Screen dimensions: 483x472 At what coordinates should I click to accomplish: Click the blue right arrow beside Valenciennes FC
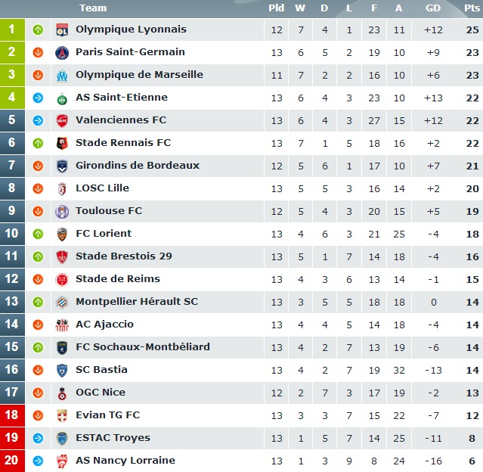pos(39,121)
